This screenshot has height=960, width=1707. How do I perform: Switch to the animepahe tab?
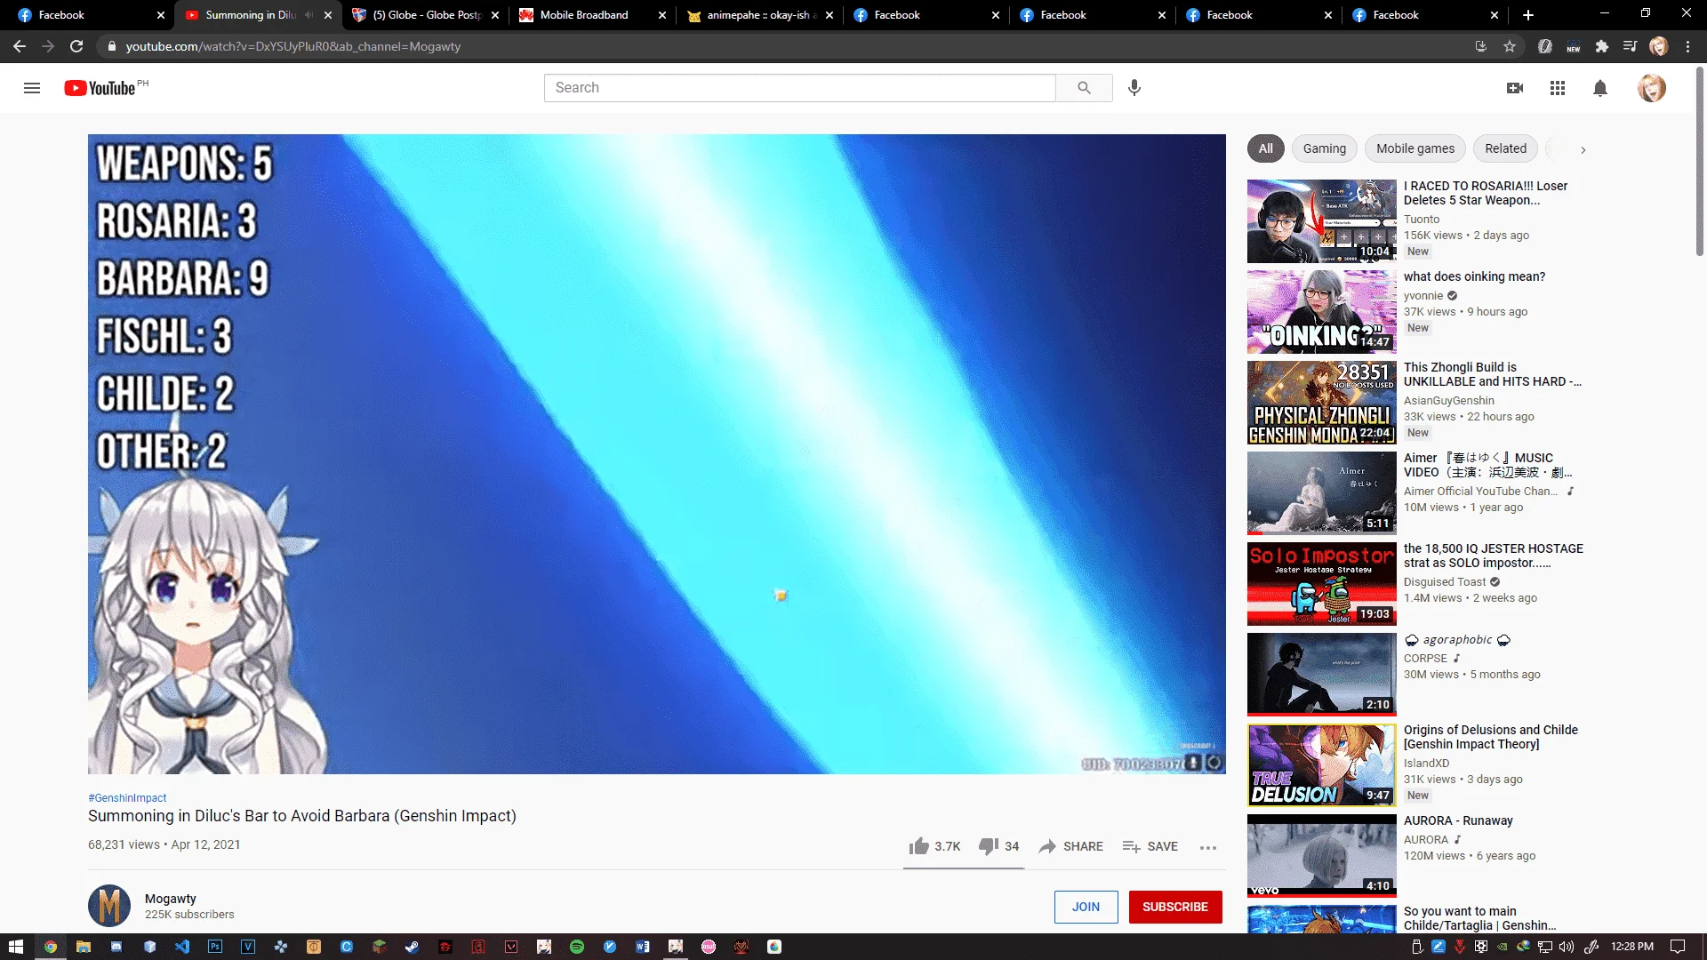(x=760, y=15)
